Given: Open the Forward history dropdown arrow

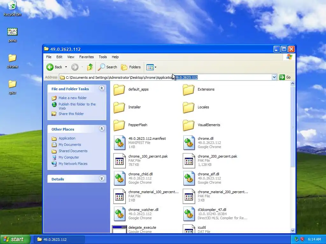Looking at the screenshot, I should (x=82, y=67).
